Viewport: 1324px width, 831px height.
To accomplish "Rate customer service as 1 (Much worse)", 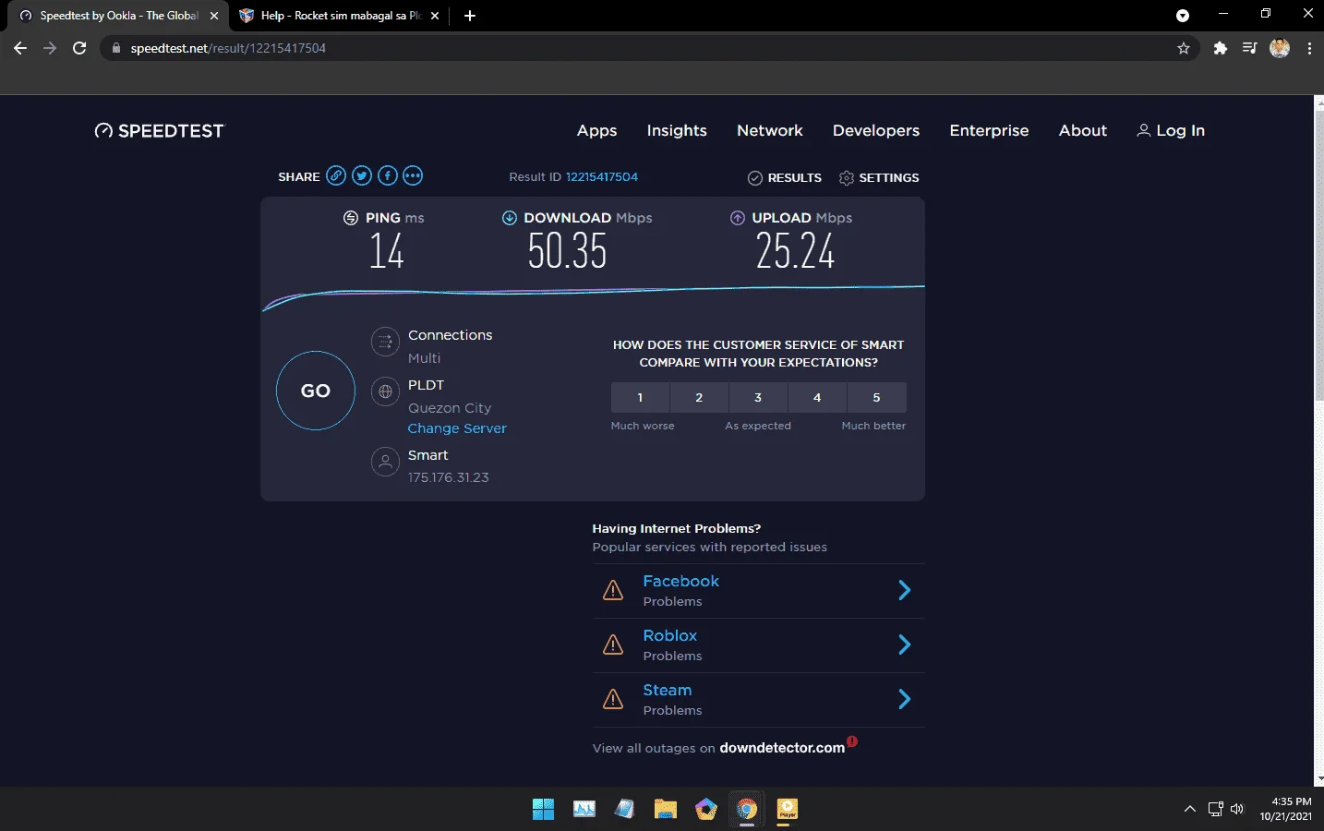I will pos(640,397).
